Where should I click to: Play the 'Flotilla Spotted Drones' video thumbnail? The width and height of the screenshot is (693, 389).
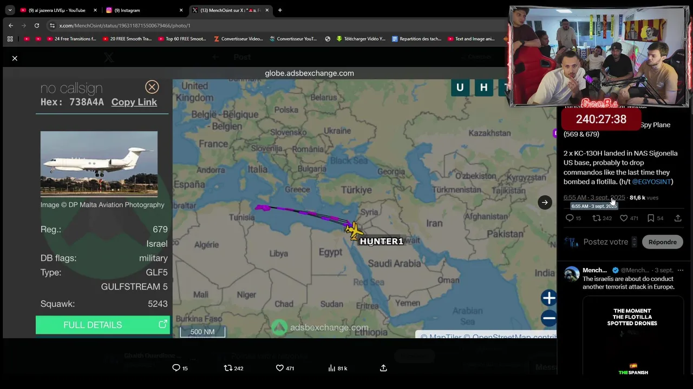pos(632,335)
